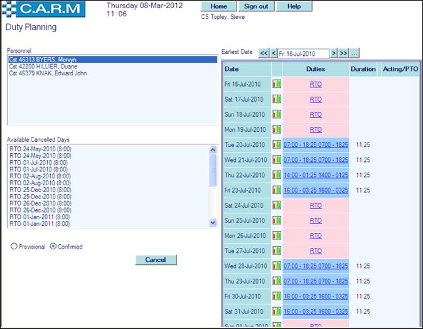Open the 14:00 - 01:25 duty link
Screen dimensions: 423x329
point(316,175)
